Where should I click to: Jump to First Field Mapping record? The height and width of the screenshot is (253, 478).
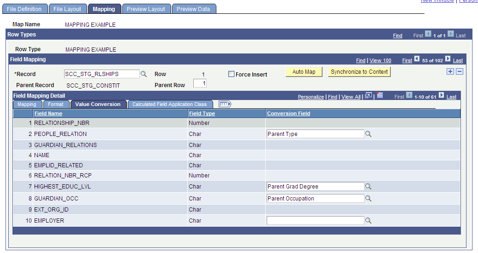(407, 60)
